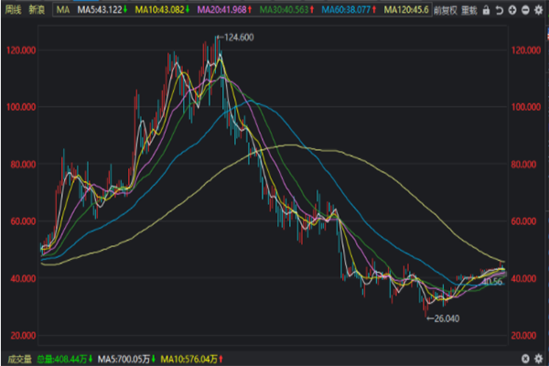Click the 成交量 volume indicator label
The image size is (549, 366).
16,358
